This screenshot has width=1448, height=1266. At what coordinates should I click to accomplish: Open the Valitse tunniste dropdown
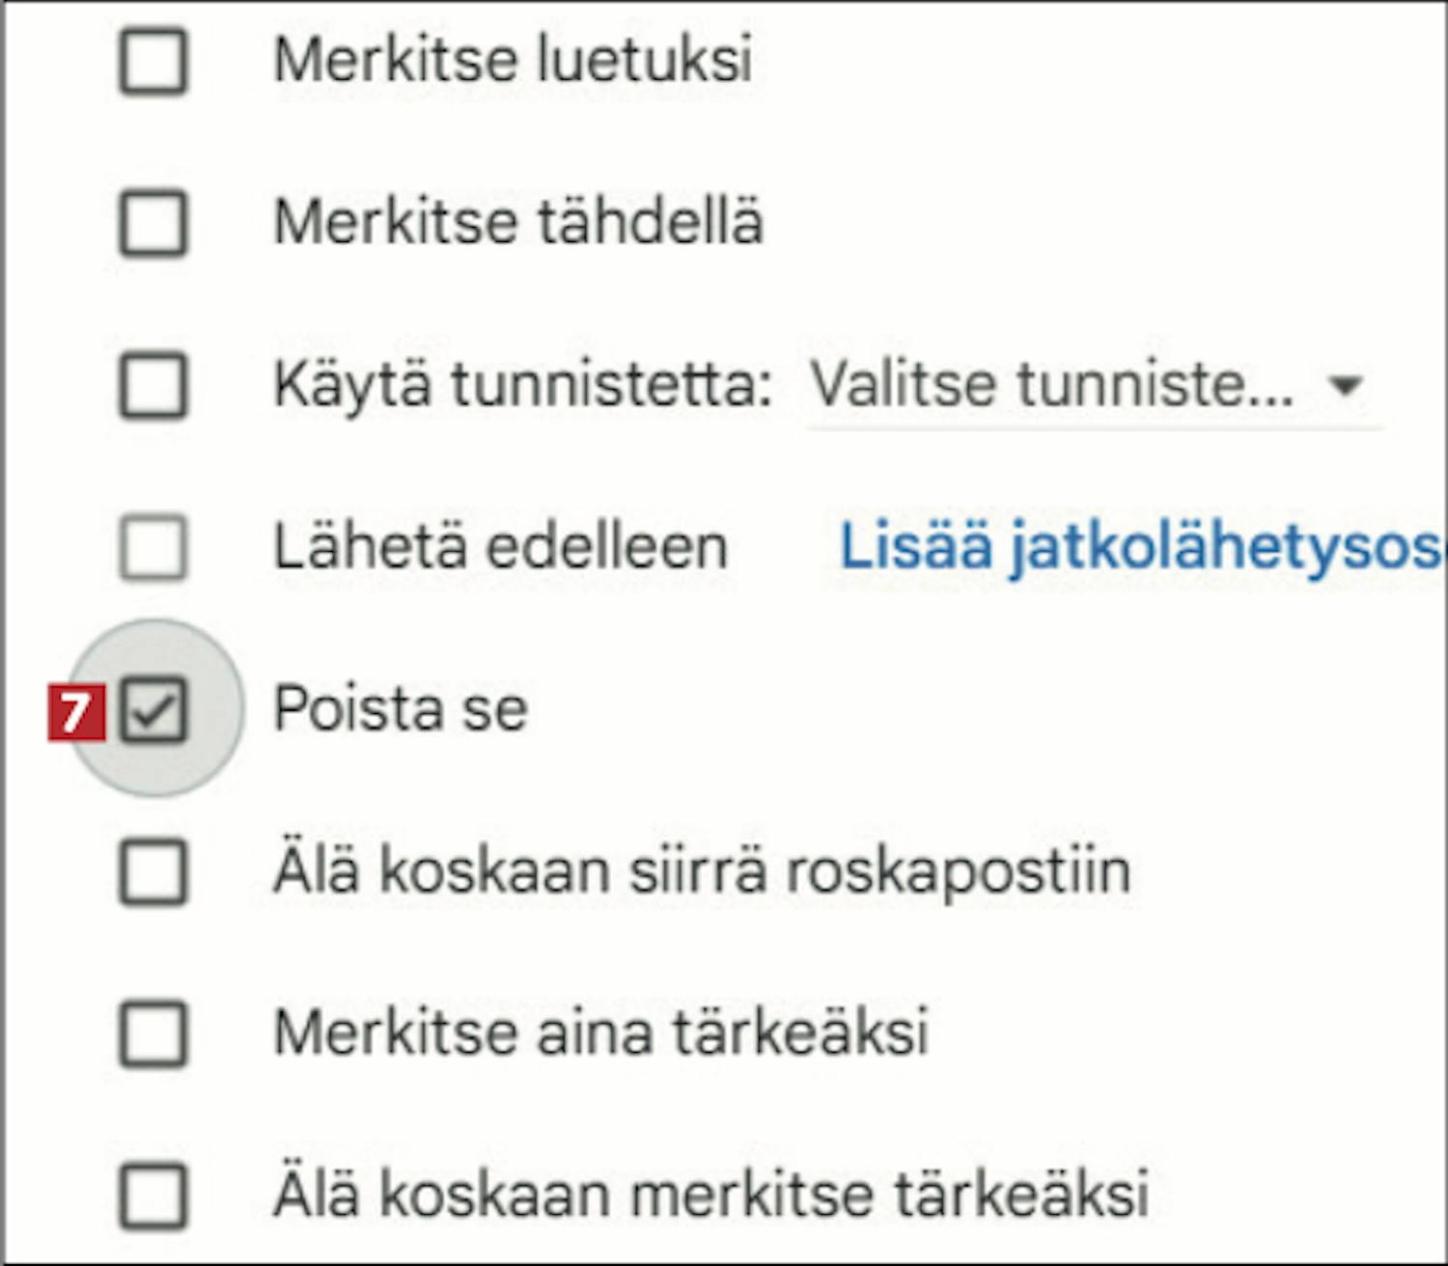click(1052, 385)
